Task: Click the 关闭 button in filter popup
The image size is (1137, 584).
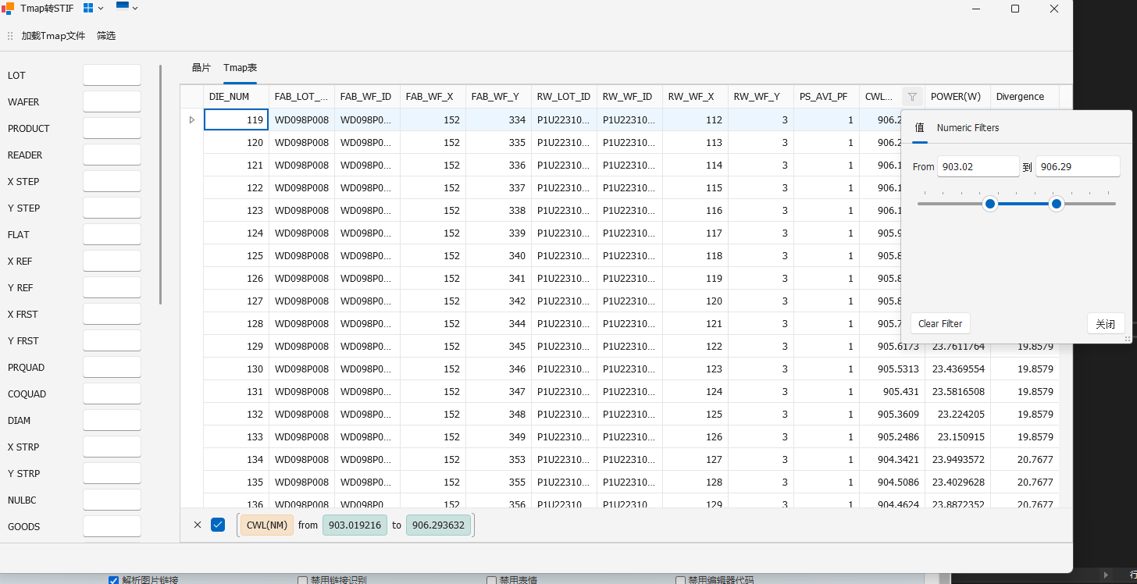Action: click(1106, 323)
